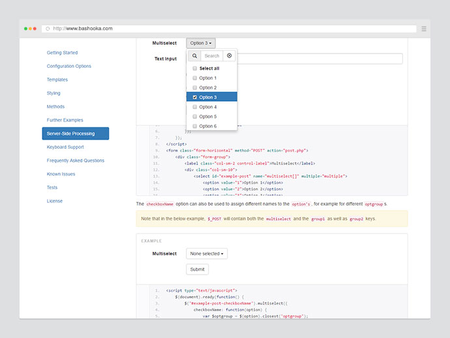Image resolution: width=450 pixels, height=338 pixels.
Task: Click the clear search target icon
Action: [x=229, y=55]
